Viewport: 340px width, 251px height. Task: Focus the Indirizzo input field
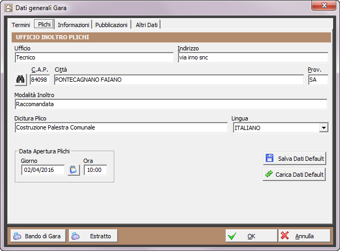252,58
